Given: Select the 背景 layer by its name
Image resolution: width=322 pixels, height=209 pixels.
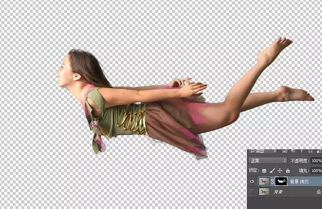Looking at the screenshot, I should 279,192.
